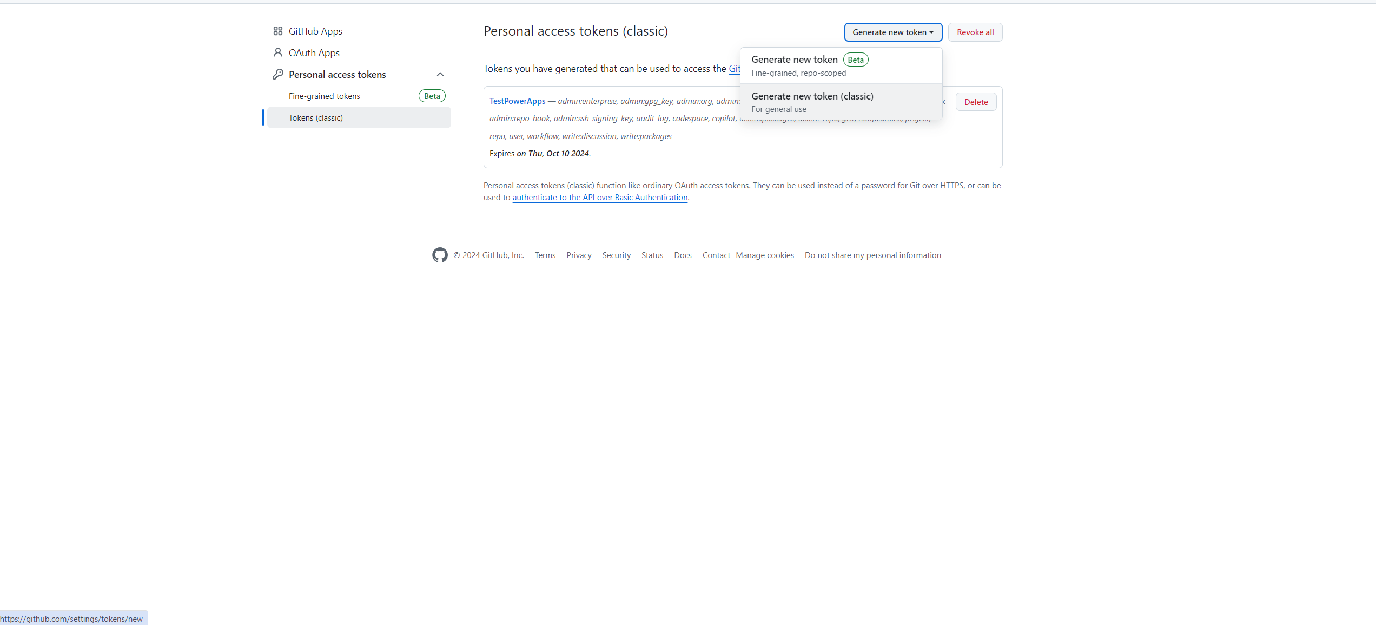Collapse the Personal access tokens section

coord(440,74)
